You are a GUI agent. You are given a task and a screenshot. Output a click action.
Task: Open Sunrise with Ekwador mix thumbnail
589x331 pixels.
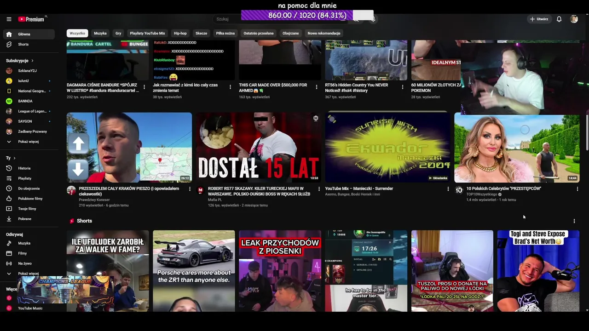click(388, 147)
